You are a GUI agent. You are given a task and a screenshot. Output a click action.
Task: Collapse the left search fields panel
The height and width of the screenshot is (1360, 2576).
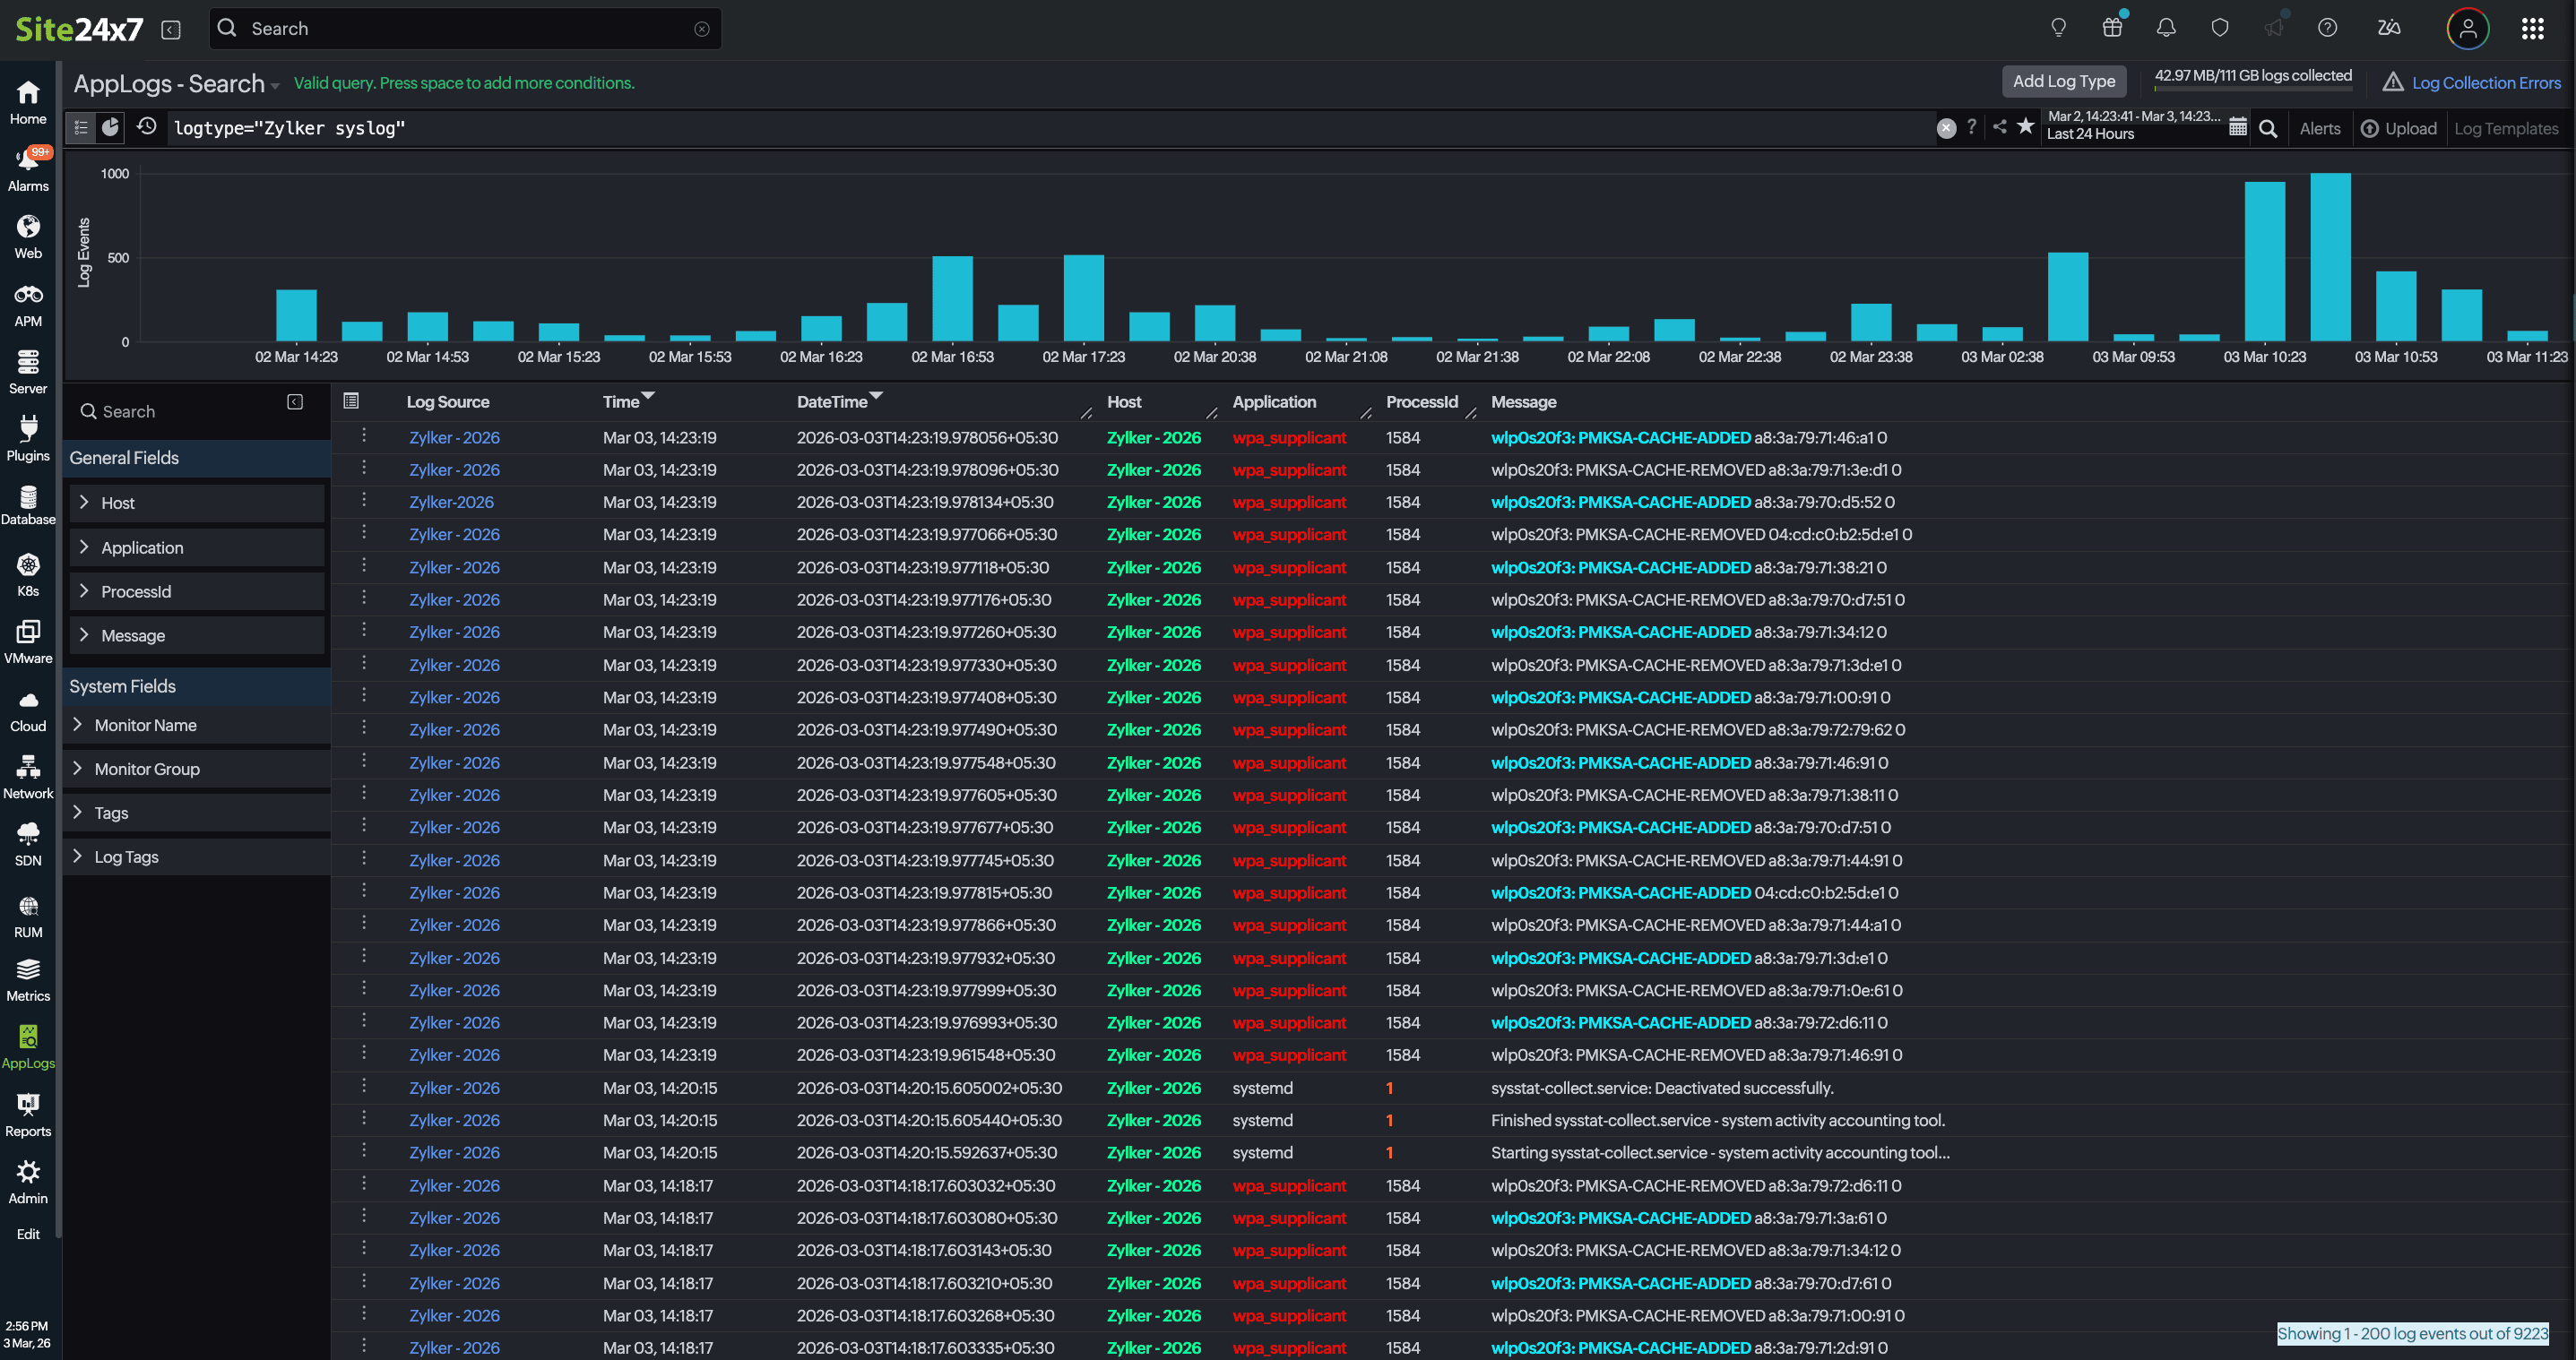coord(295,400)
